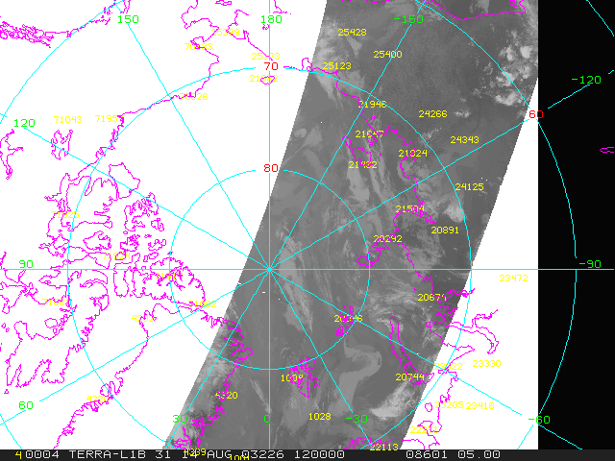This screenshot has height=461, width=615.
Task: Select station number 20891
Action: click(445, 230)
